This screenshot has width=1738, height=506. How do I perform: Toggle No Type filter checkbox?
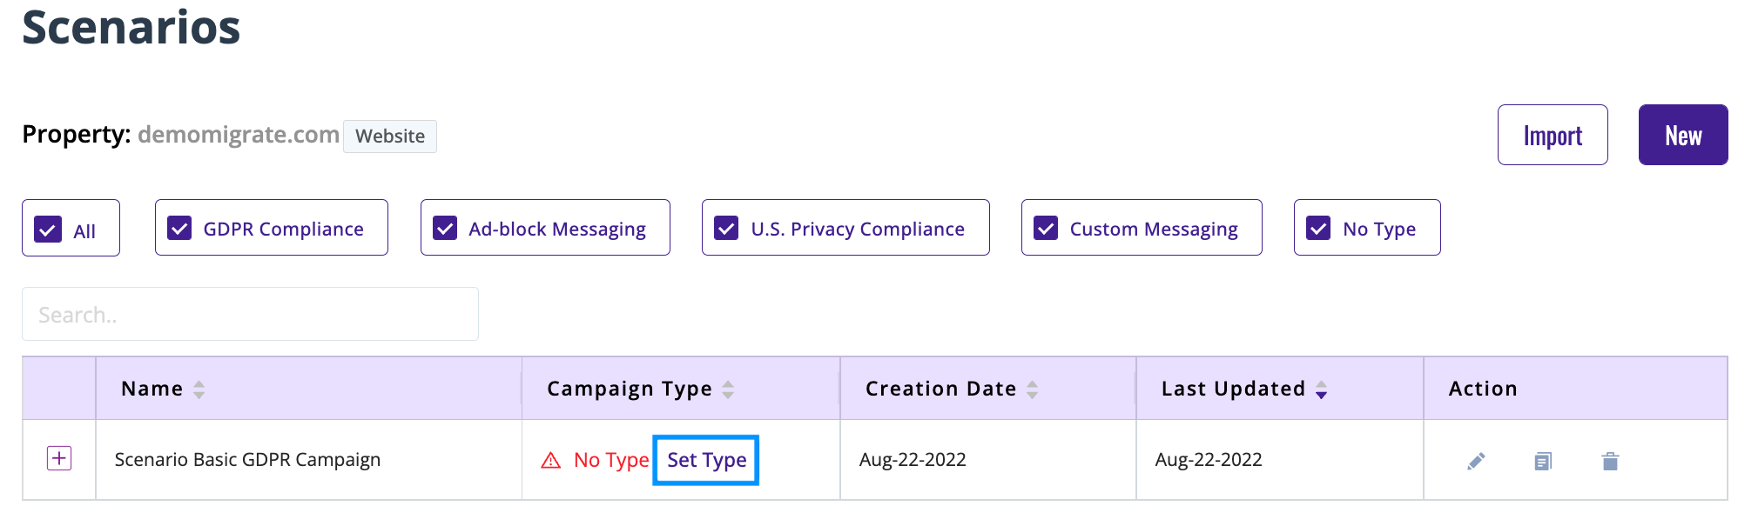click(1318, 228)
